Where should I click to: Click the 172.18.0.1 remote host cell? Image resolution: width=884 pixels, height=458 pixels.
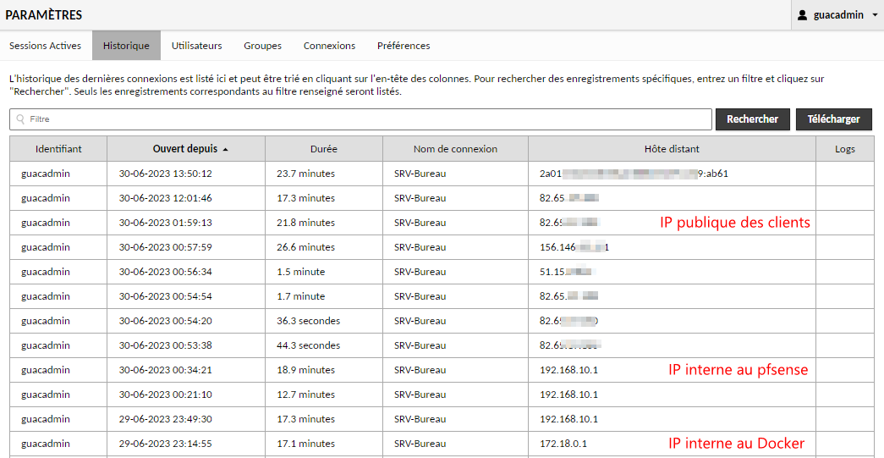[563, 444]
